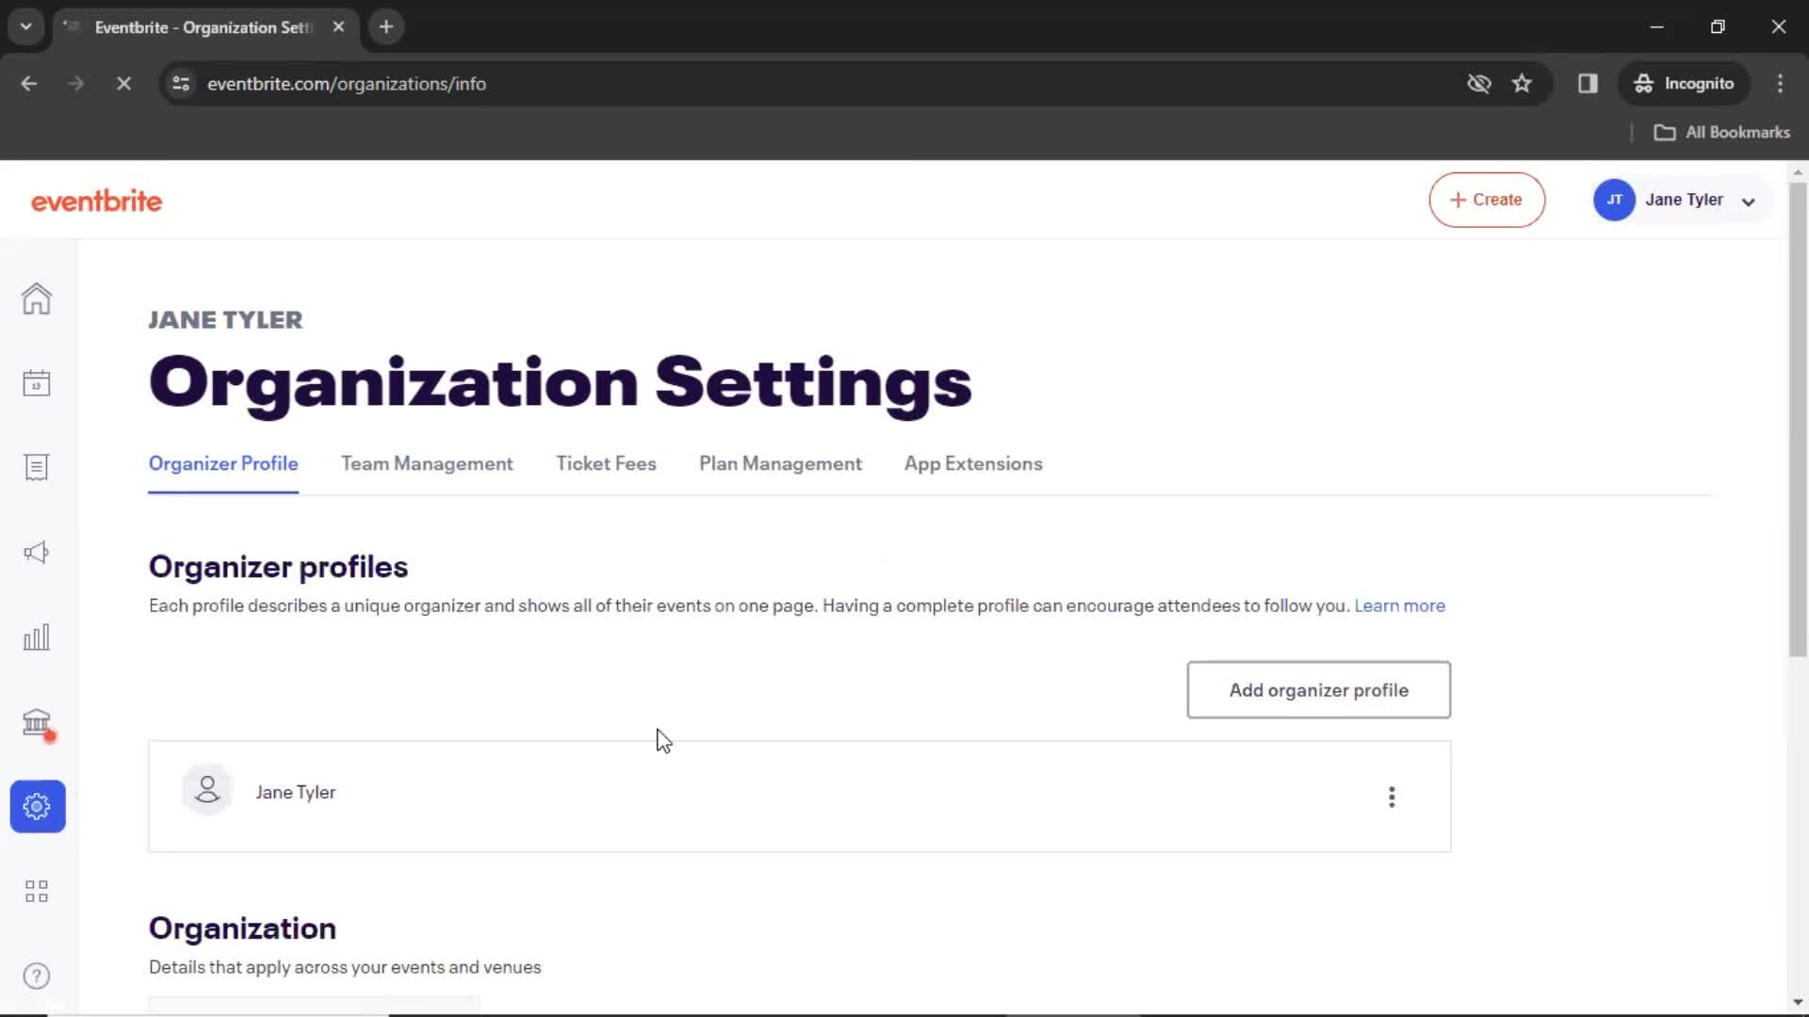
Task: Open the apps grid icon
Action: pos(36,892)
